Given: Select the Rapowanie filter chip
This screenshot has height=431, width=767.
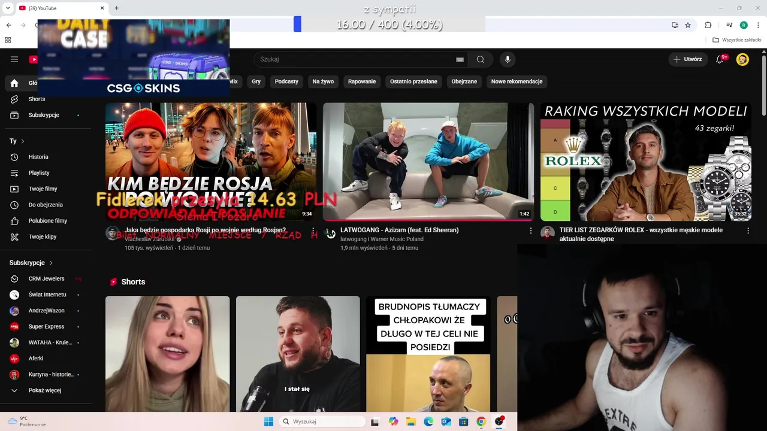Looking at the screenshot, I should tap(362, 81).
